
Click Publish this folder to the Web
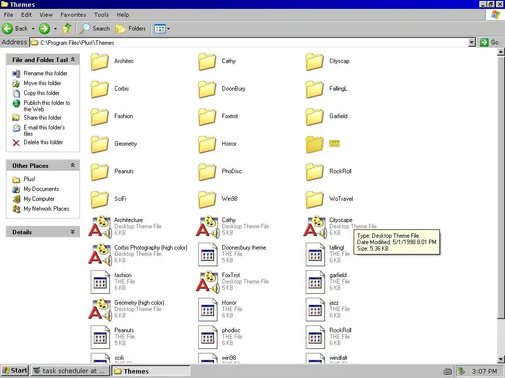click(41, 106)
